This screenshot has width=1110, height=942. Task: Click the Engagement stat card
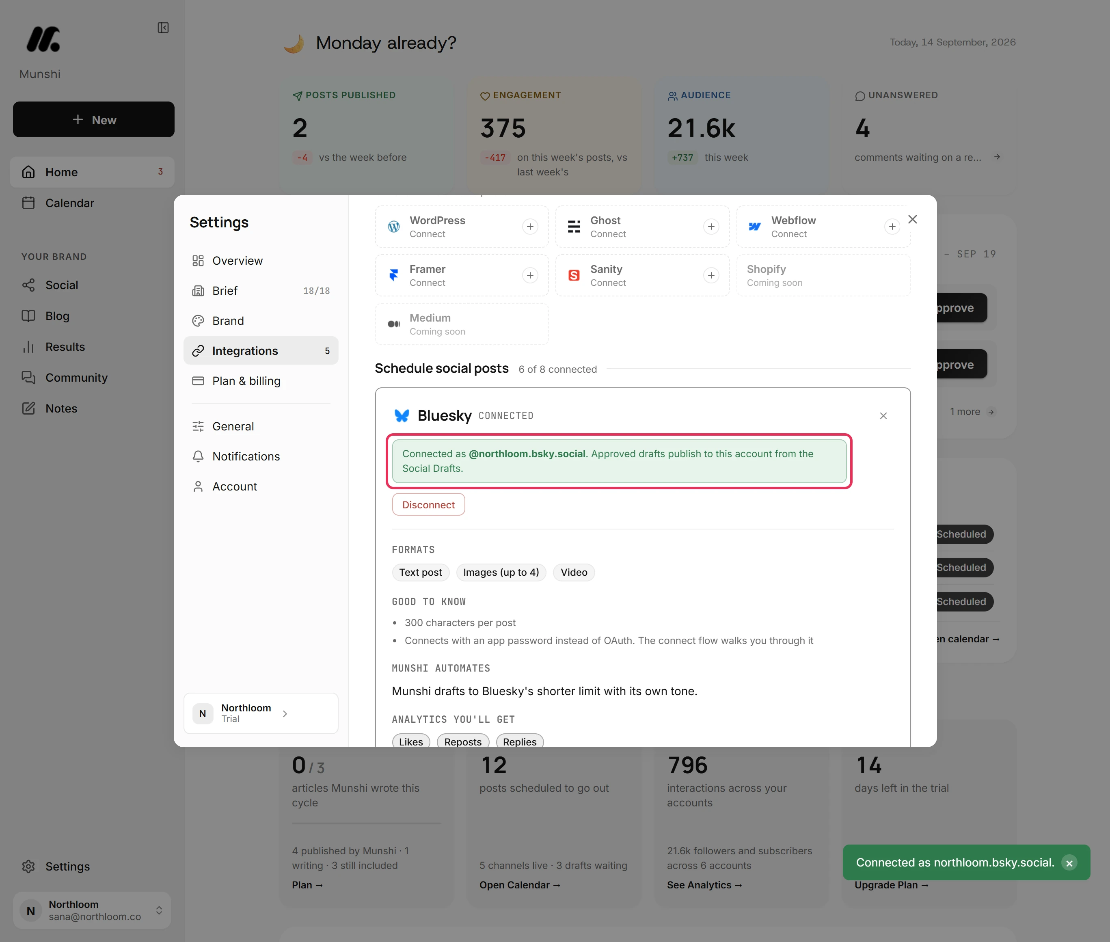(x=554, y=136)
